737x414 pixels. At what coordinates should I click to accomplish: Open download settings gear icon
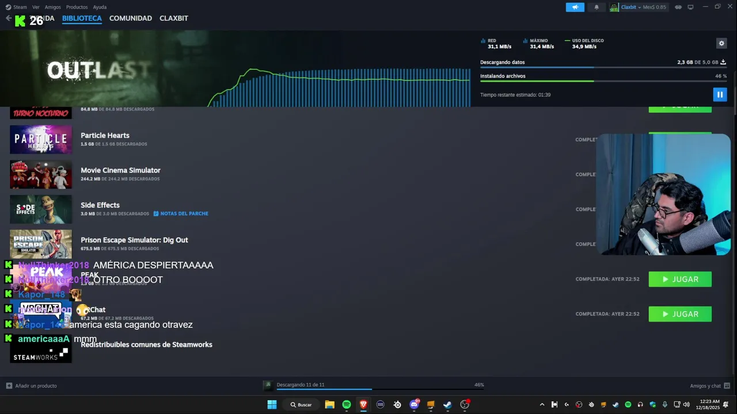721,43
